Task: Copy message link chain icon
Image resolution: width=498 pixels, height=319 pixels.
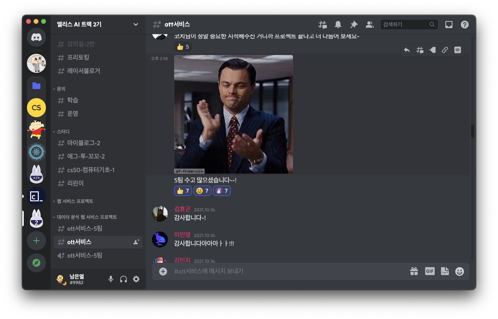Action: pyautogui.click(x=445, y=50)
